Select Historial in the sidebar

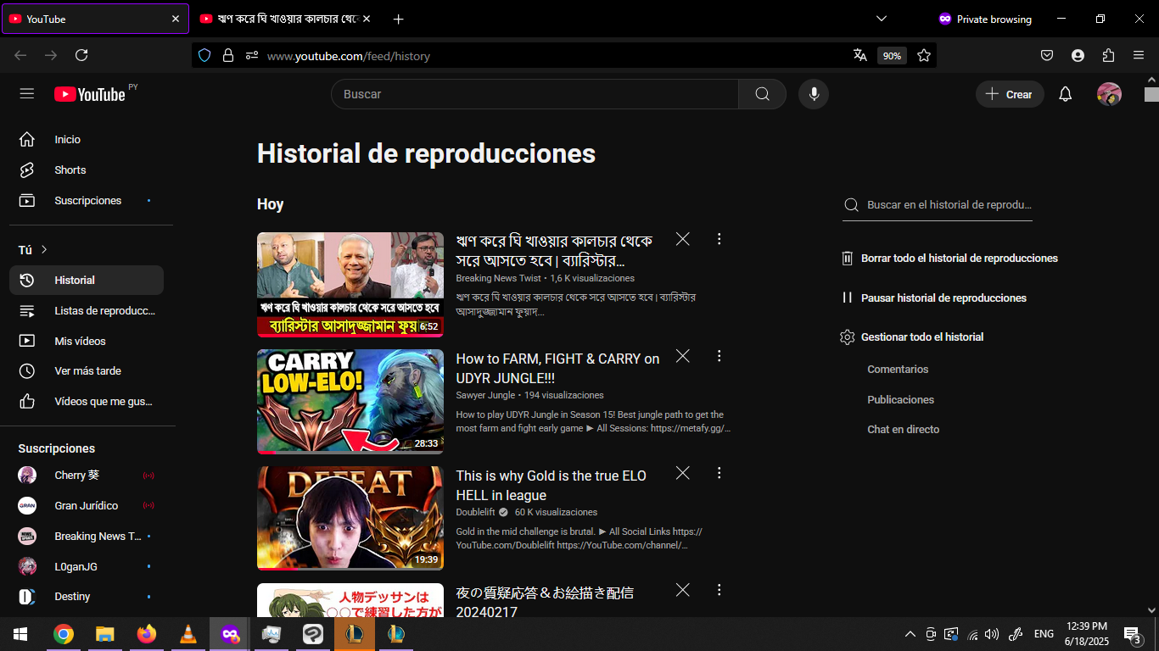pyautogui.click(x=87, y=281)
